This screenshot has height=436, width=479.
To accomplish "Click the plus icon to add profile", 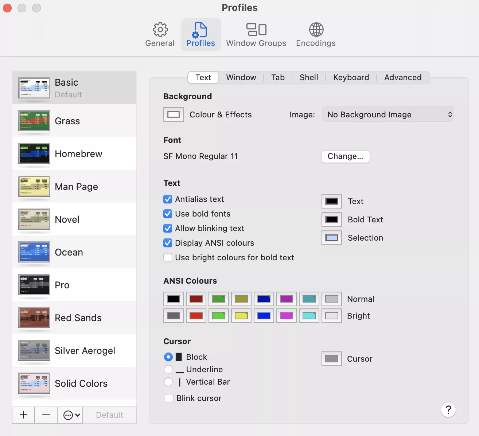I will (23, 415).
